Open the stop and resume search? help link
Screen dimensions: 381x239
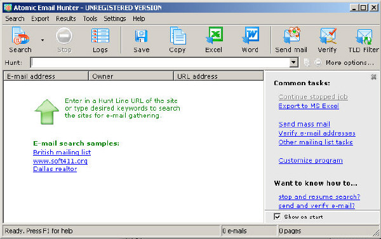coord(319,196)
